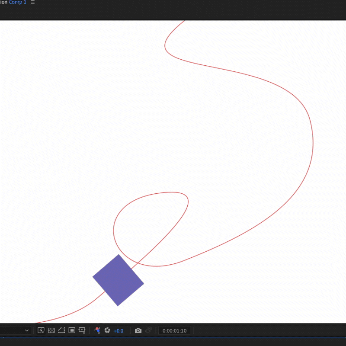Screen dimensions: 346x346
Task: Click the Show Snapshot eye icon
Action: pyautogui.click(x=148, y=330)
